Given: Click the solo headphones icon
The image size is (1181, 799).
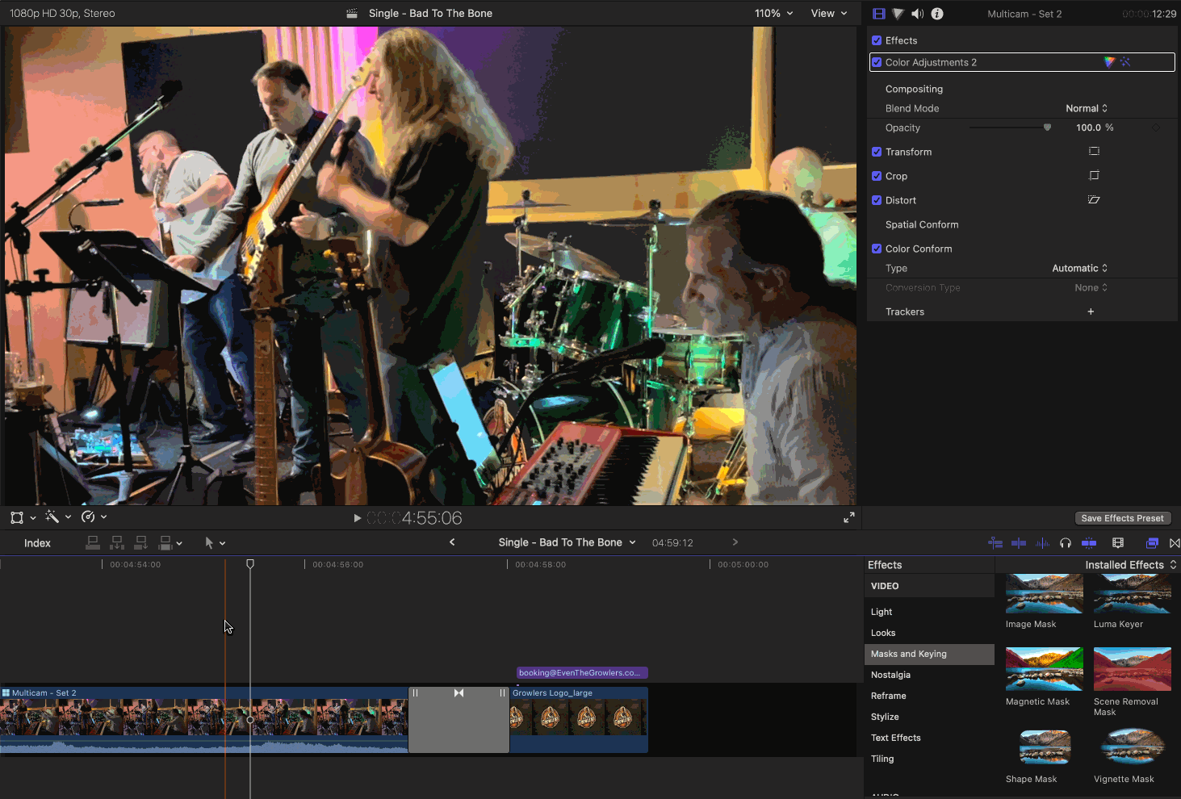Looking at the screenshot, I should [x=1066, y=543].
